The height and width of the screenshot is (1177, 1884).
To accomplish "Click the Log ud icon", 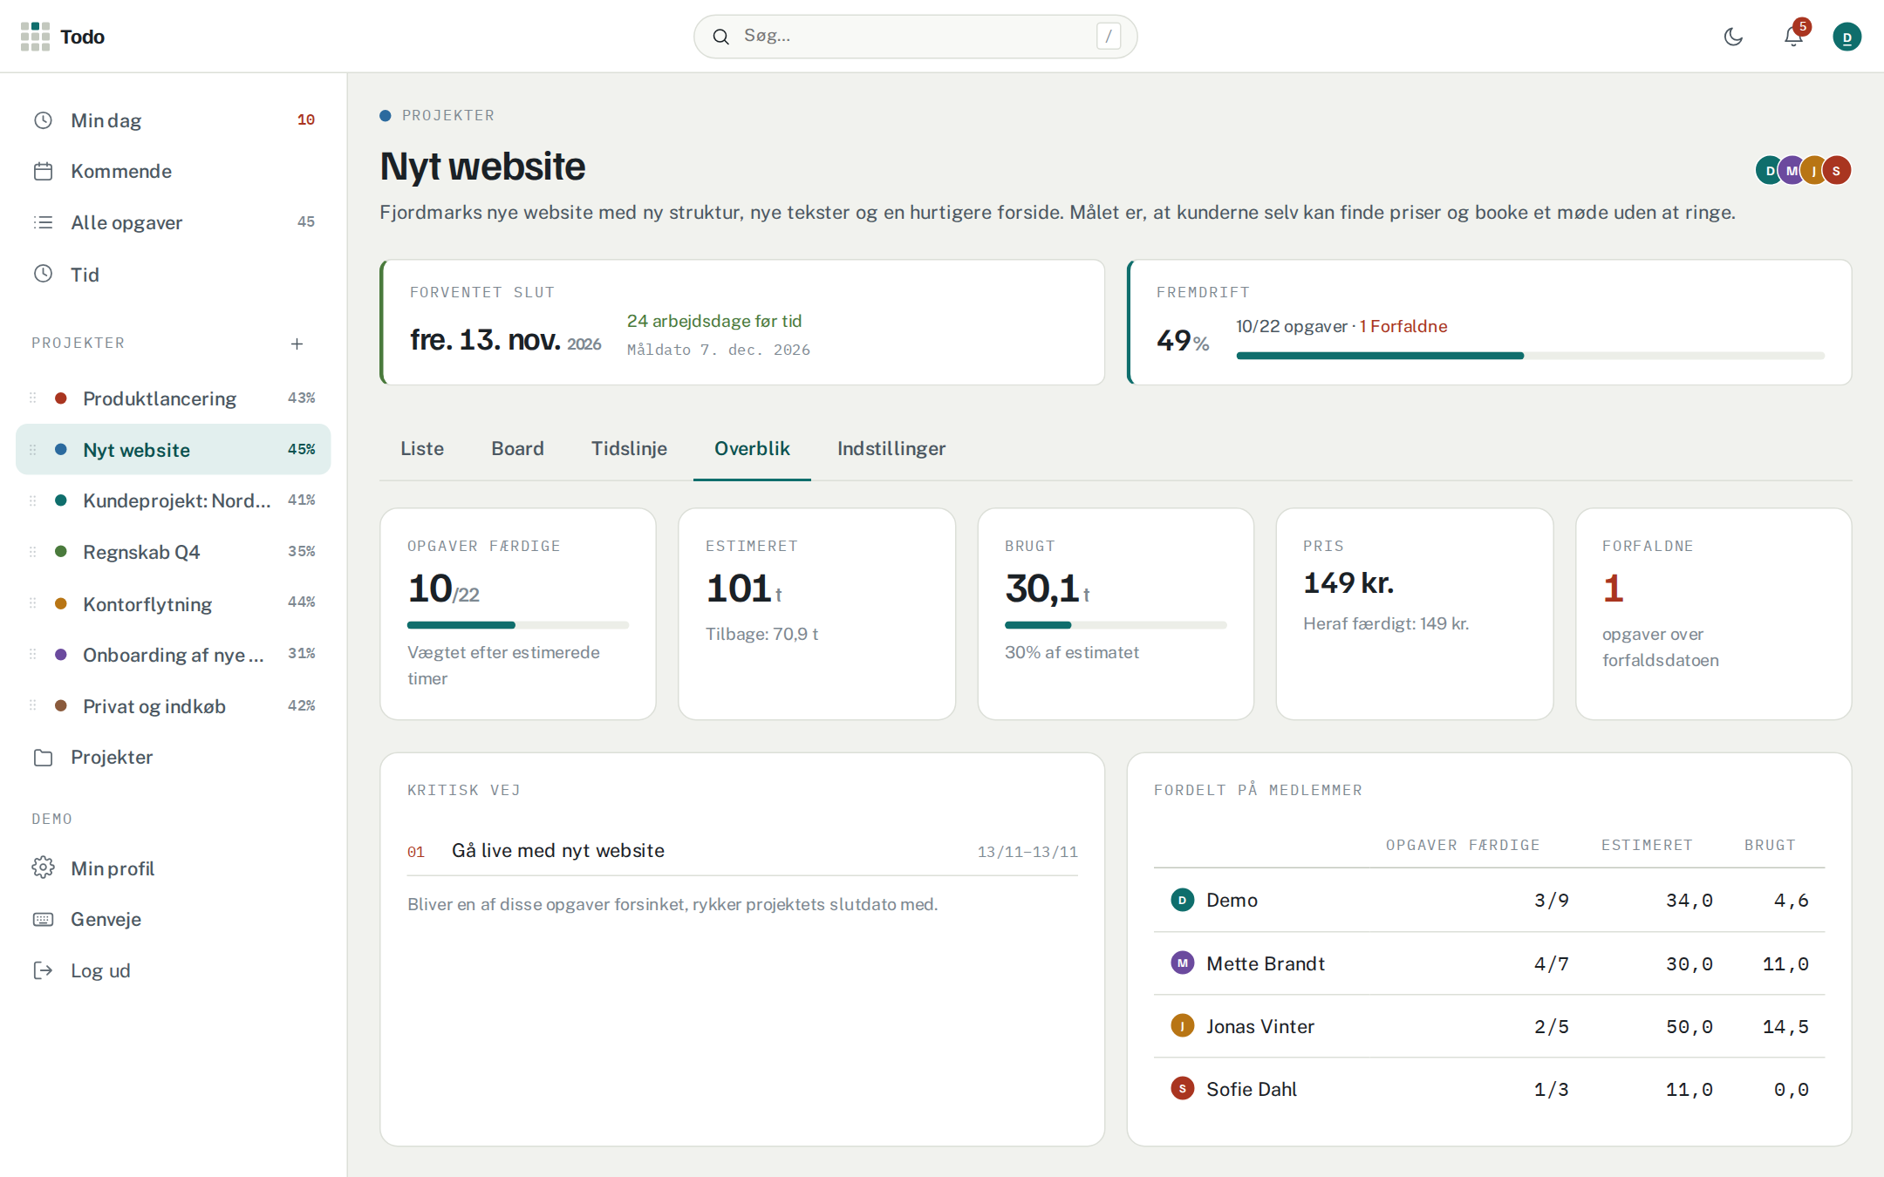I will (x=44, y=970).
